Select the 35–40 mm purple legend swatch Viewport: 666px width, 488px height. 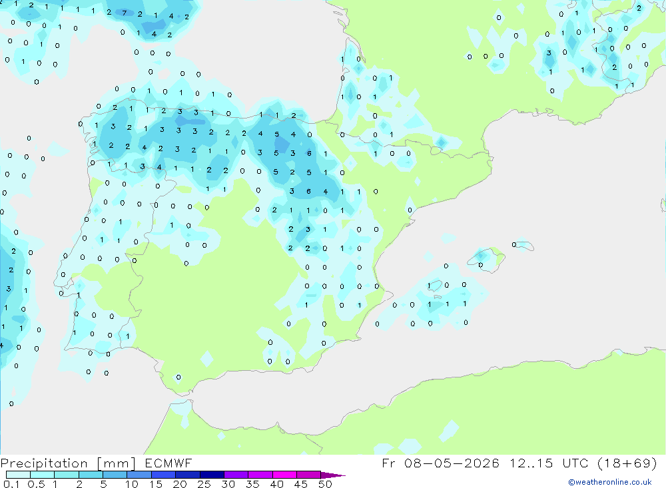pos(260,475)
